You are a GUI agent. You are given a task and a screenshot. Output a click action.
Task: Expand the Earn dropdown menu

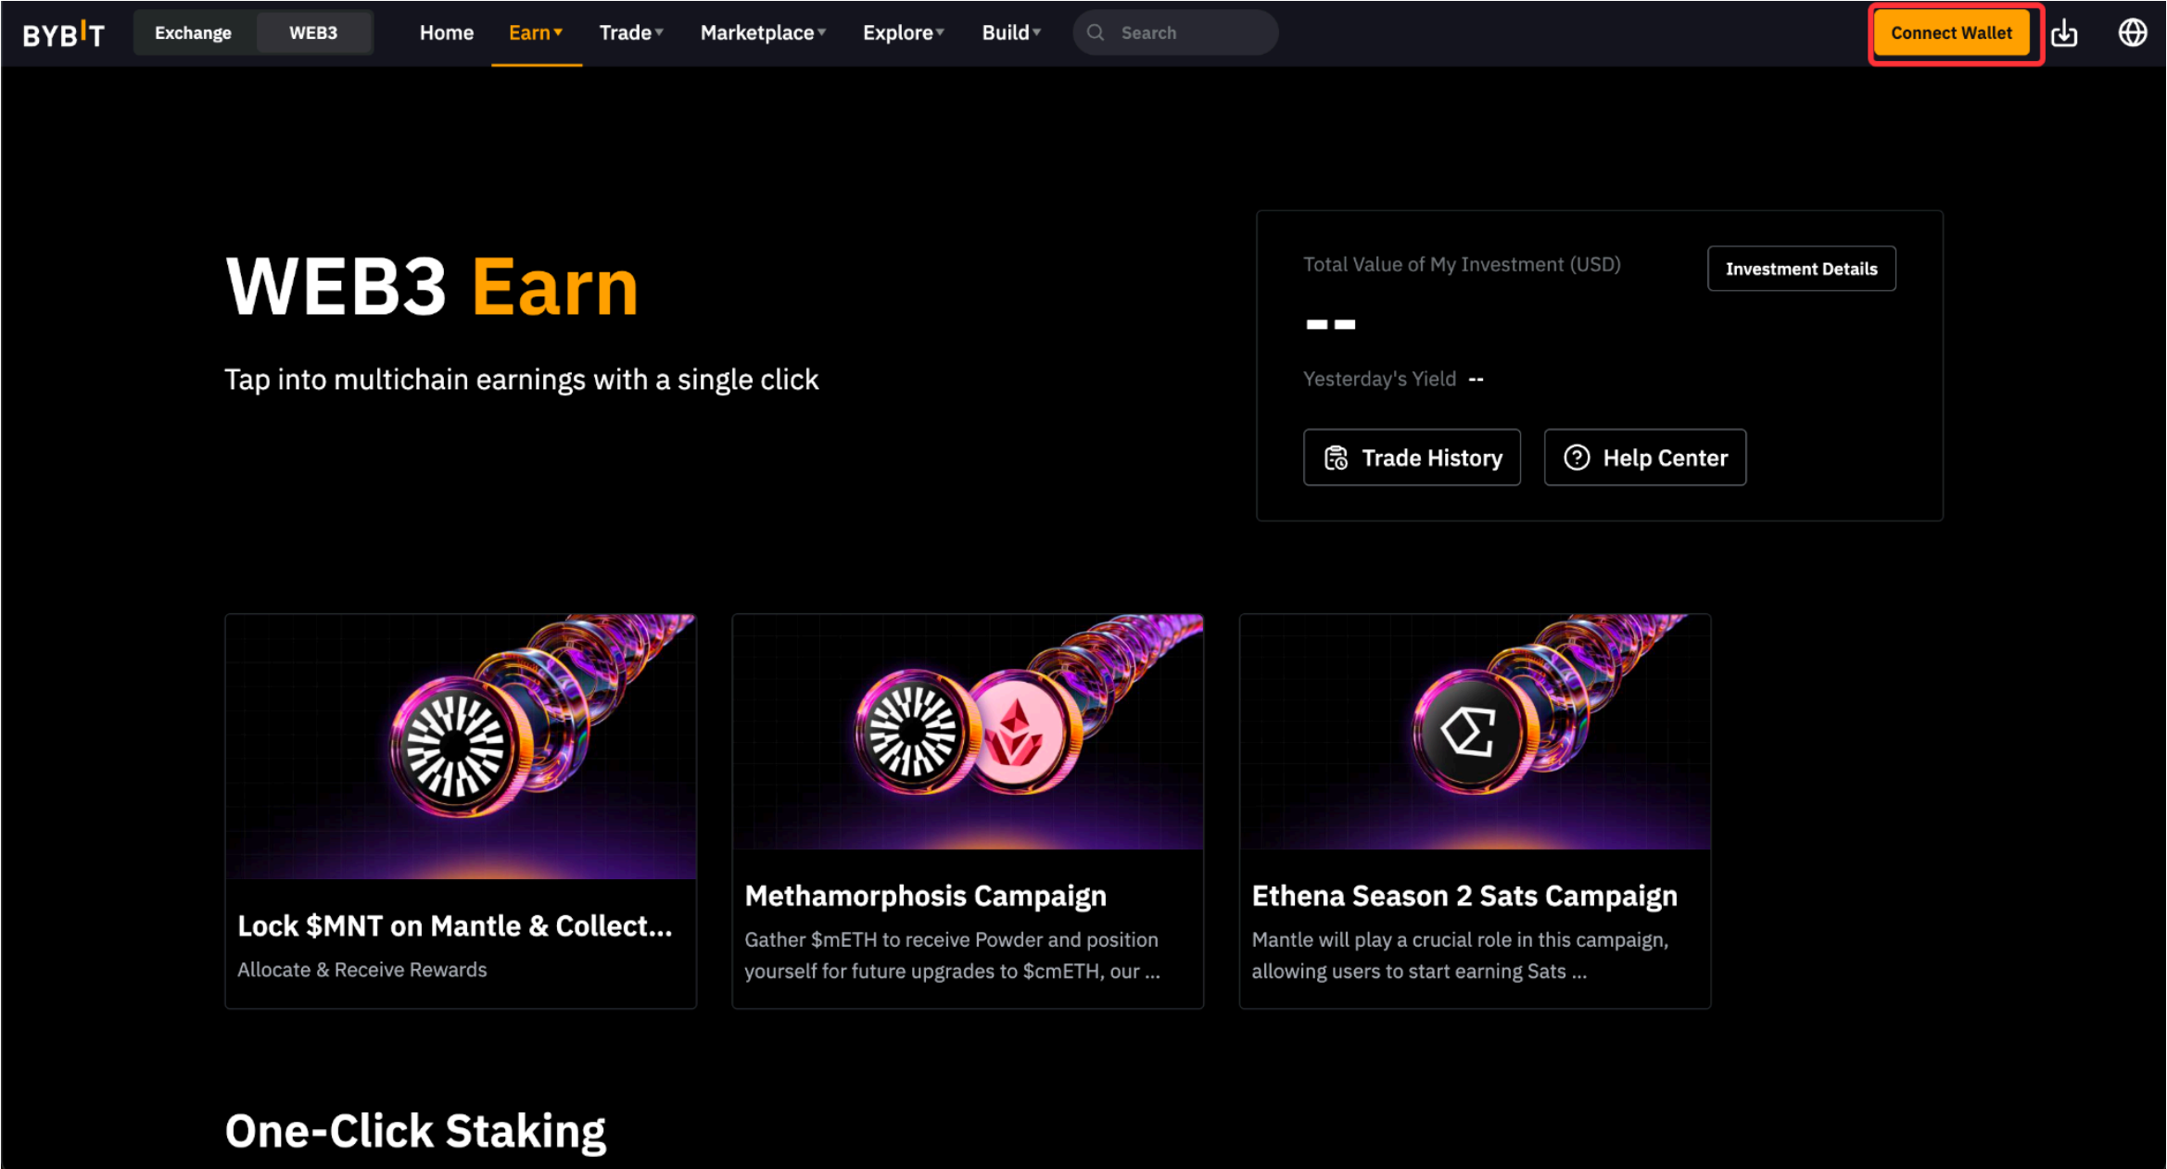click(536, 33)
